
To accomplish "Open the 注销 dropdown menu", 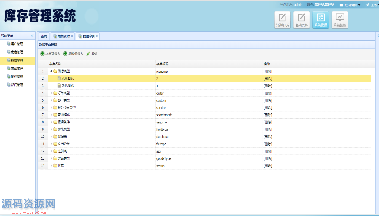I will coord(372,5).
